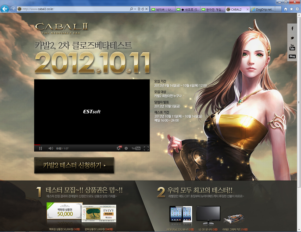This screenshot has height=232, width=301.
Task: Open the YouTube sidebar icon
Action: point(292,47)
